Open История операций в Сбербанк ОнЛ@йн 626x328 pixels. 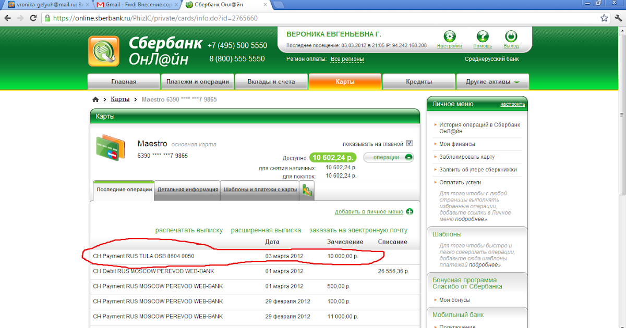pyautogui.click(x=479, y=128)
